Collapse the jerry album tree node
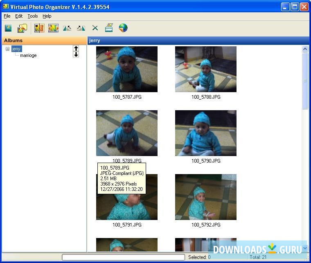This screenshot has width=311, height=263. tap(7, 49)
